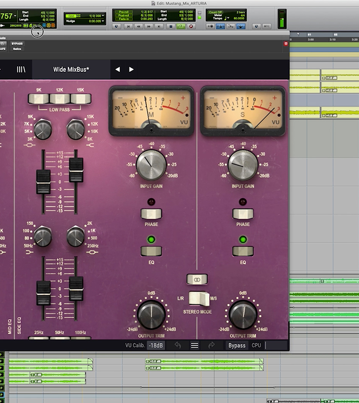Go to the next preset arrow

[x=131, y=69]
